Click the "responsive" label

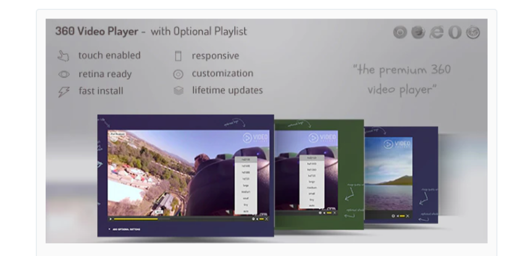[216, 56]
